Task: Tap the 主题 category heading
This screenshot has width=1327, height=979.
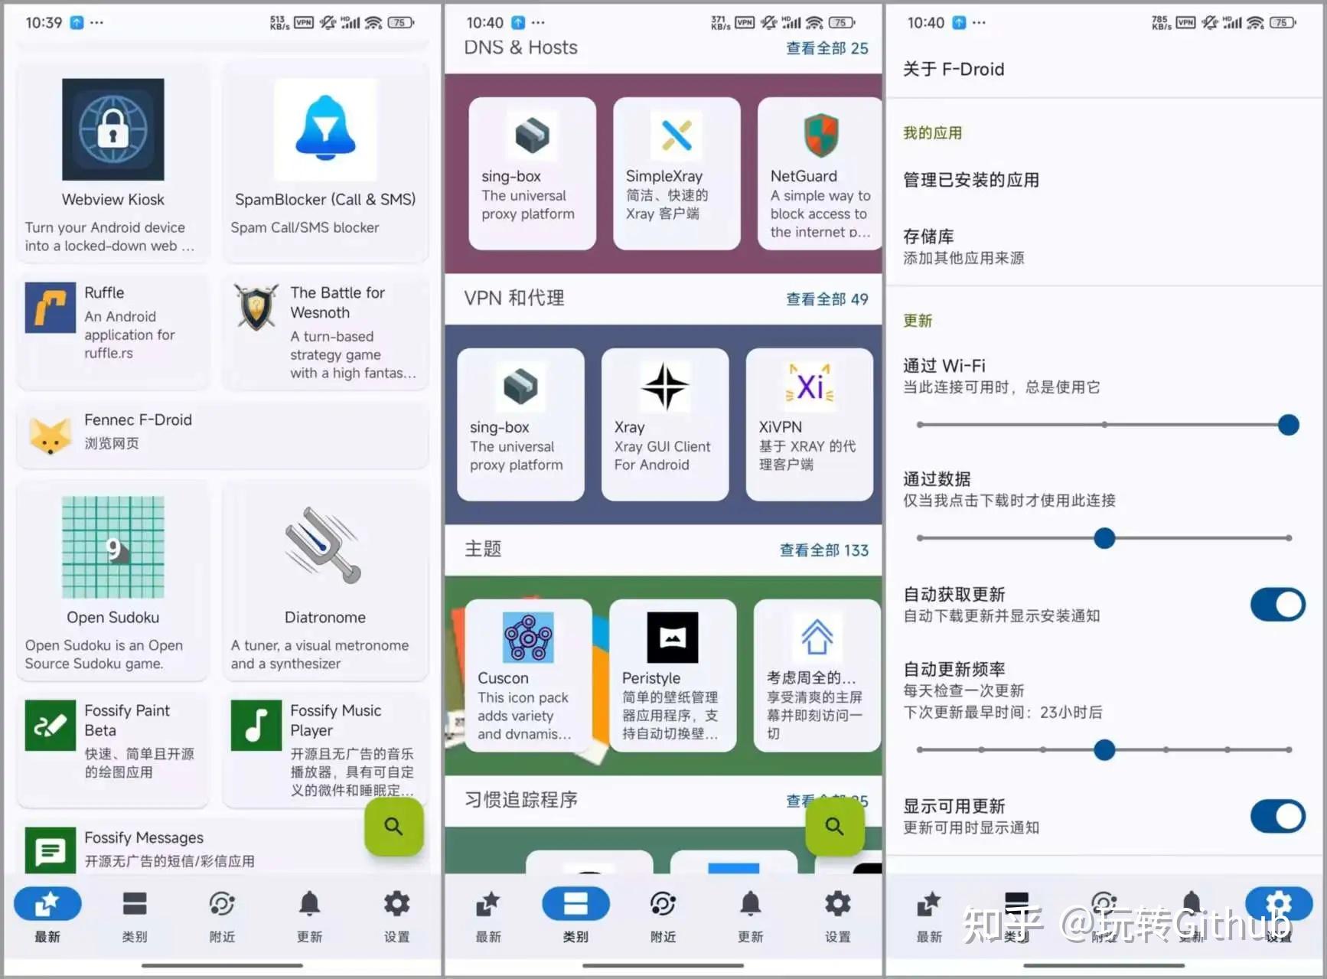Action: [483, 550]
